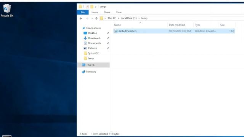Select the nestedmembers file
The image size is (244, 137).
(174, 31)
